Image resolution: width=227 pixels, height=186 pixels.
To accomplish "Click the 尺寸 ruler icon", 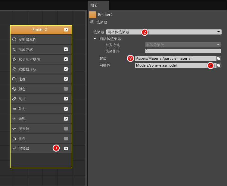I will tap(14, 99).
